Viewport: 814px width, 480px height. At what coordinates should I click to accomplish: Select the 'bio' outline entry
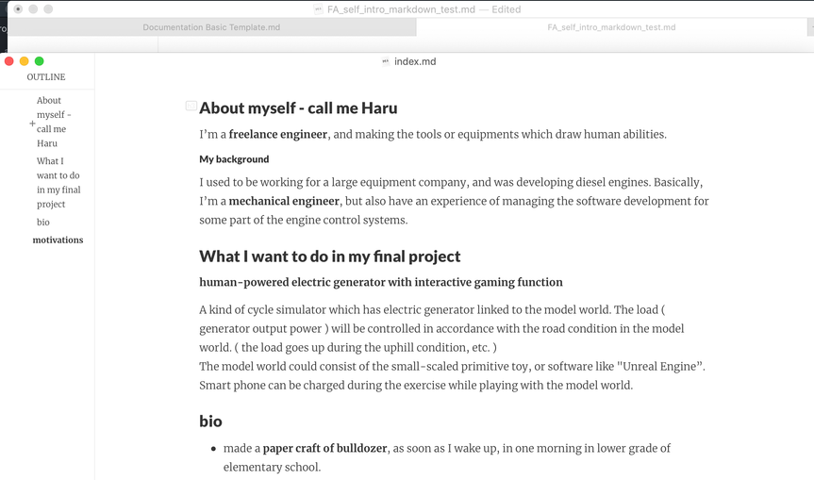tap(43, 223)
